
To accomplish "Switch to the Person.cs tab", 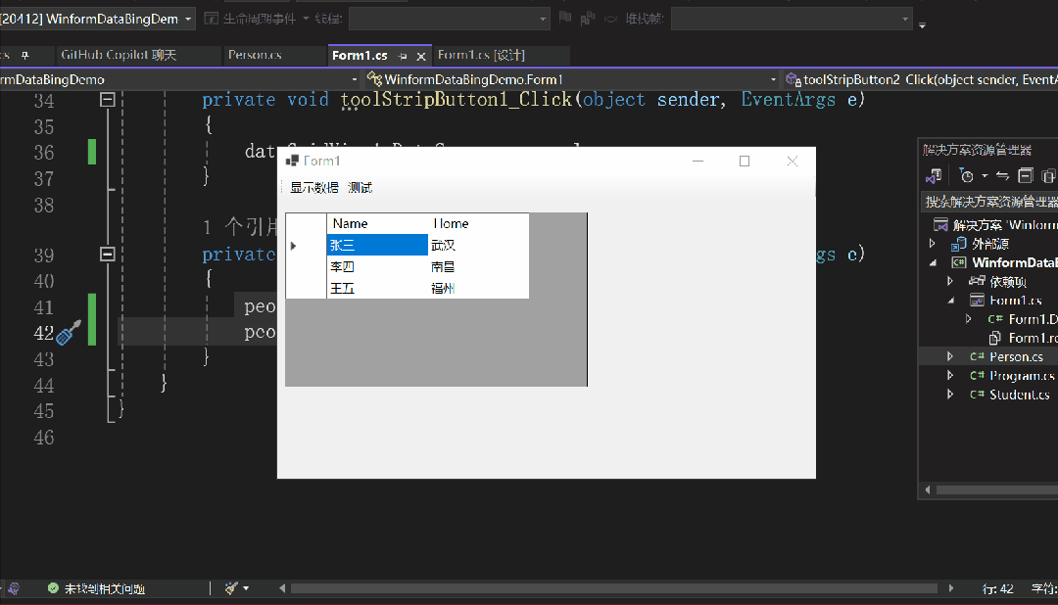I will (255, 56).
